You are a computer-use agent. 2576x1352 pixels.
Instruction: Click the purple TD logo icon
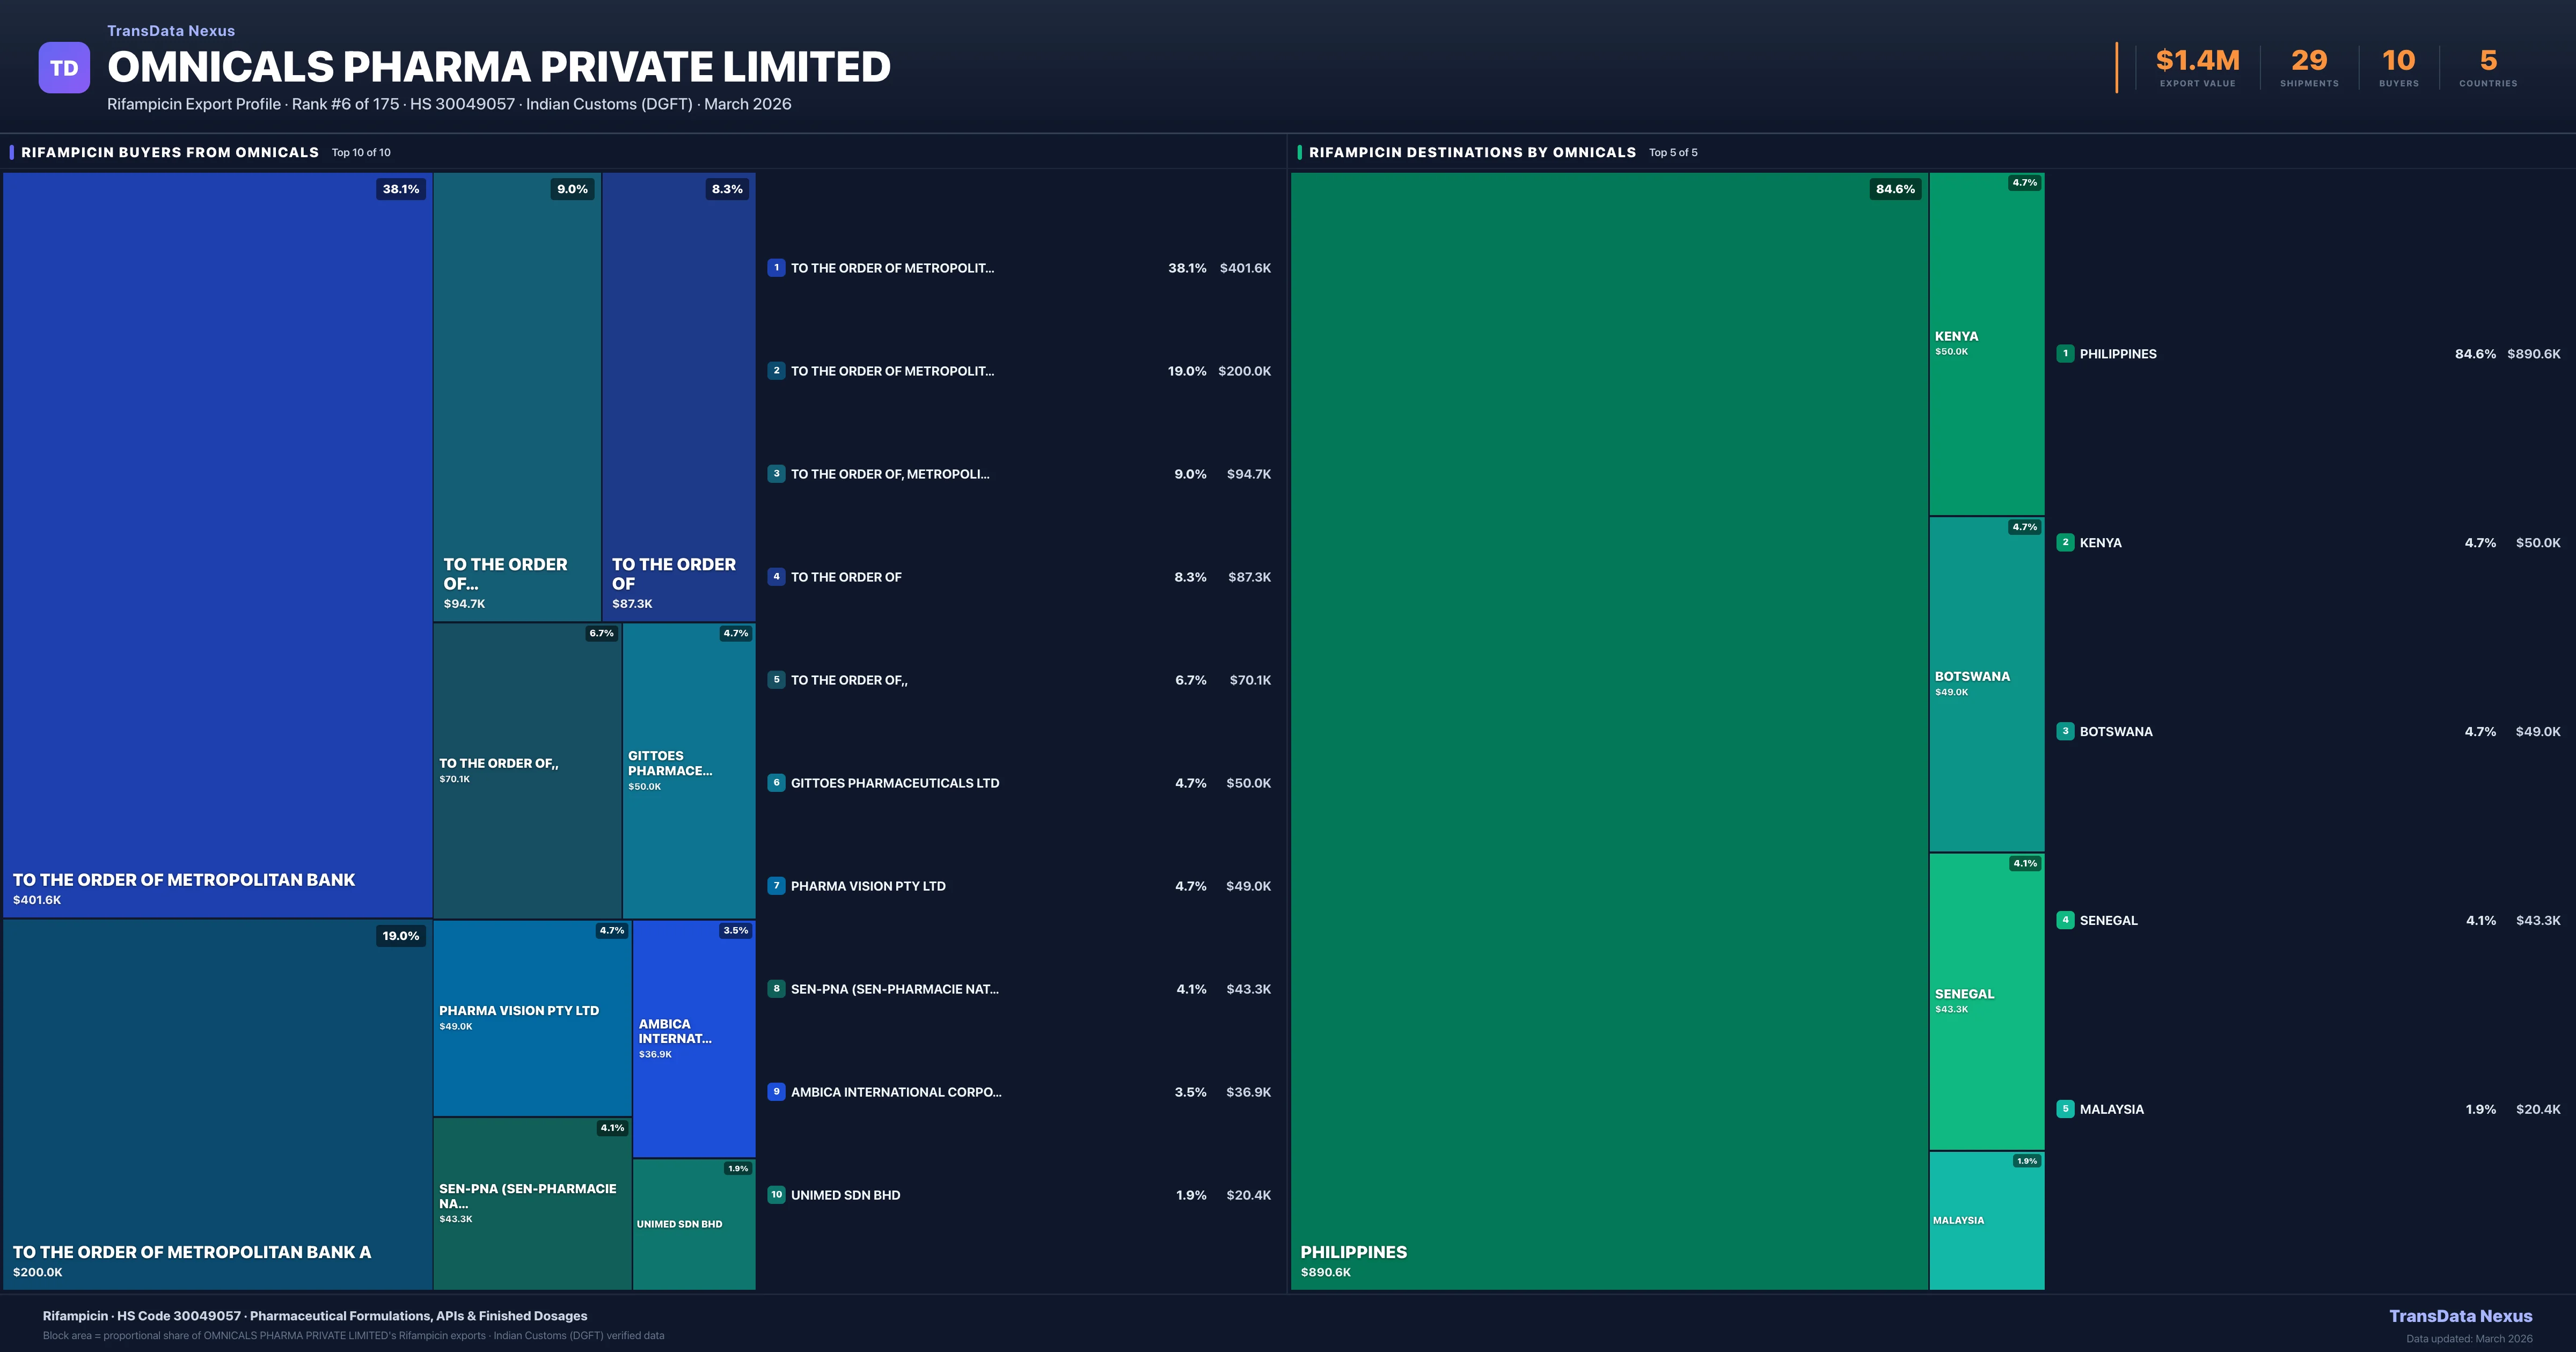64,68
